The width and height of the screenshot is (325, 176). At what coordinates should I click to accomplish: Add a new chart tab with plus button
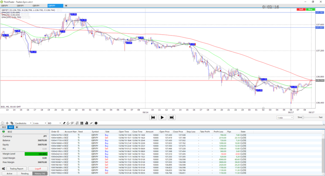click(66, 6)
